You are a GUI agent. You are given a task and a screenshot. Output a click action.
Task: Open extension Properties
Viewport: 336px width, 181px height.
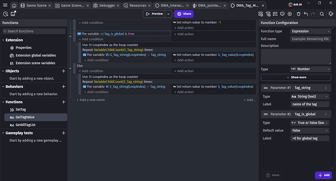tap(23, 48)
